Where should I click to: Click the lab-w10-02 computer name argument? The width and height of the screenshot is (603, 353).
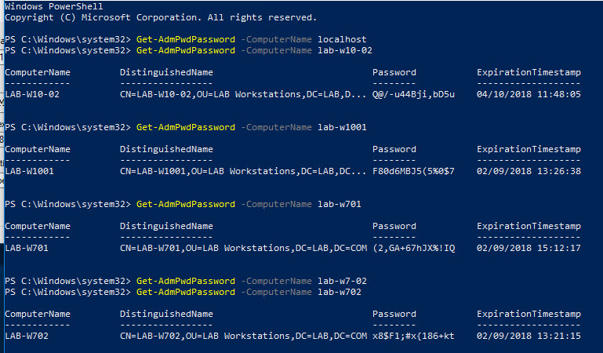point(344,50)
